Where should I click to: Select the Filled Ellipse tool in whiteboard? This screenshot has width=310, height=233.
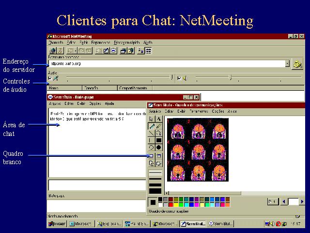pos(158,148)
